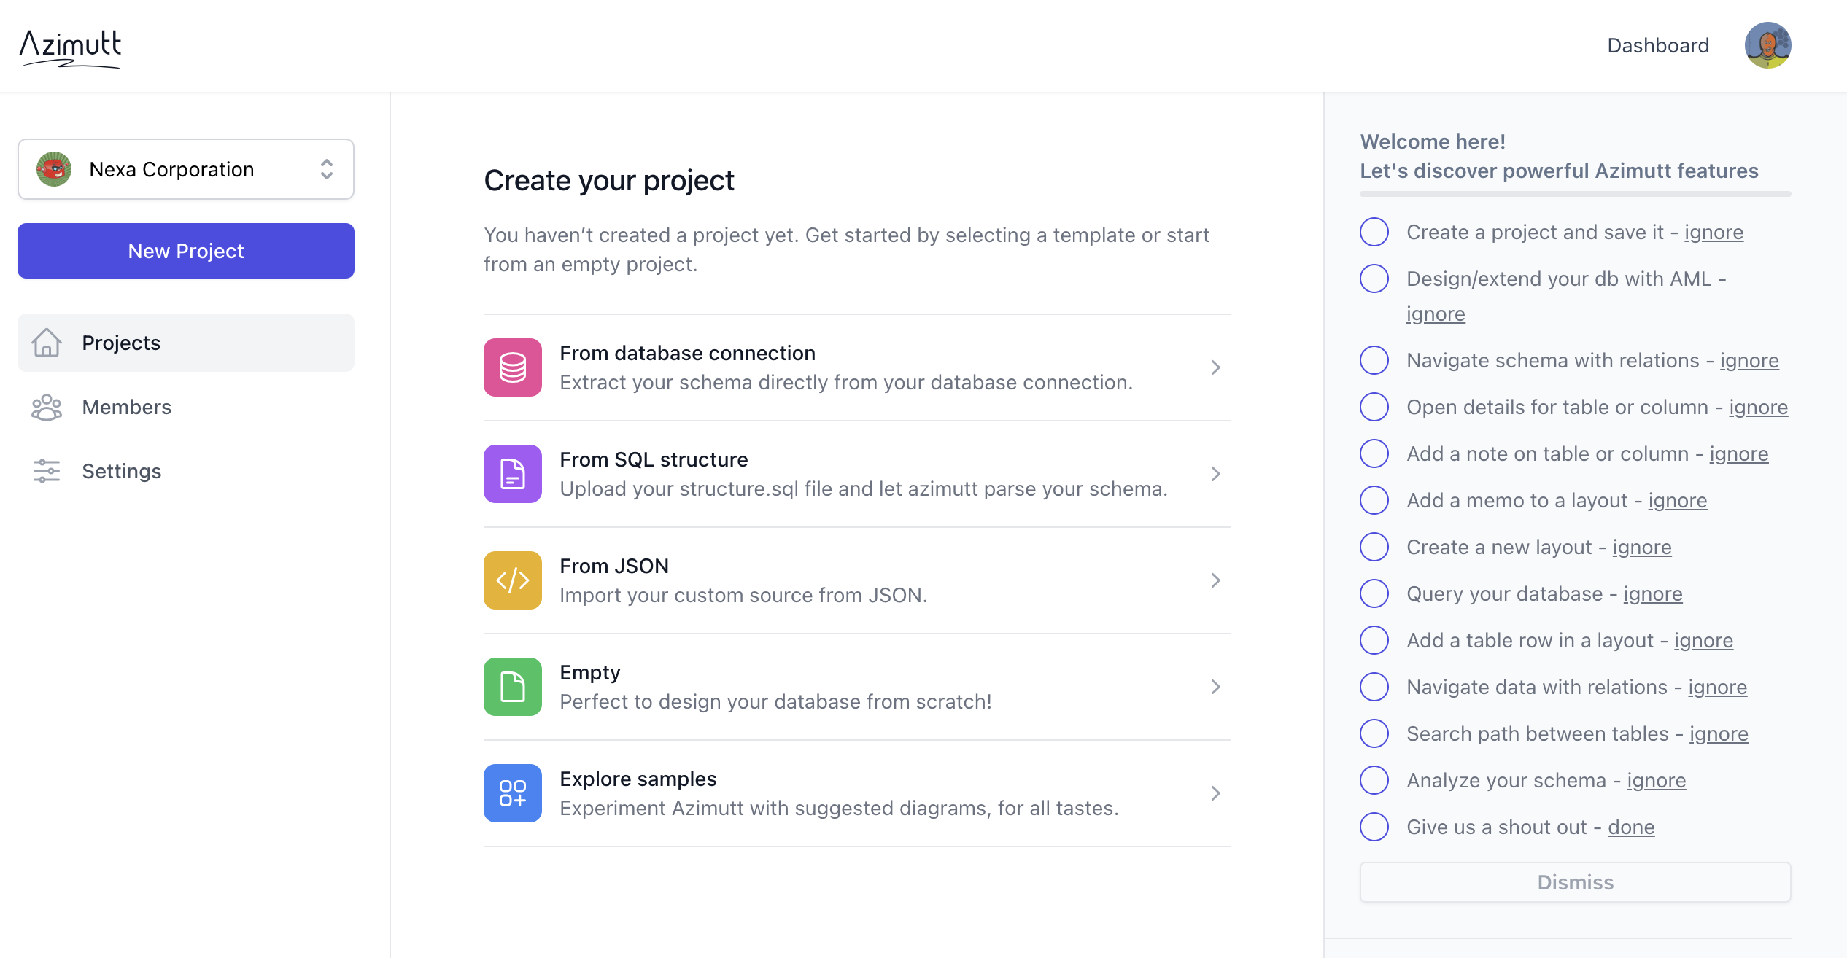The image size is (1847, 958).
Task: Select 'Explore samples' title
Action: point(638,779)
